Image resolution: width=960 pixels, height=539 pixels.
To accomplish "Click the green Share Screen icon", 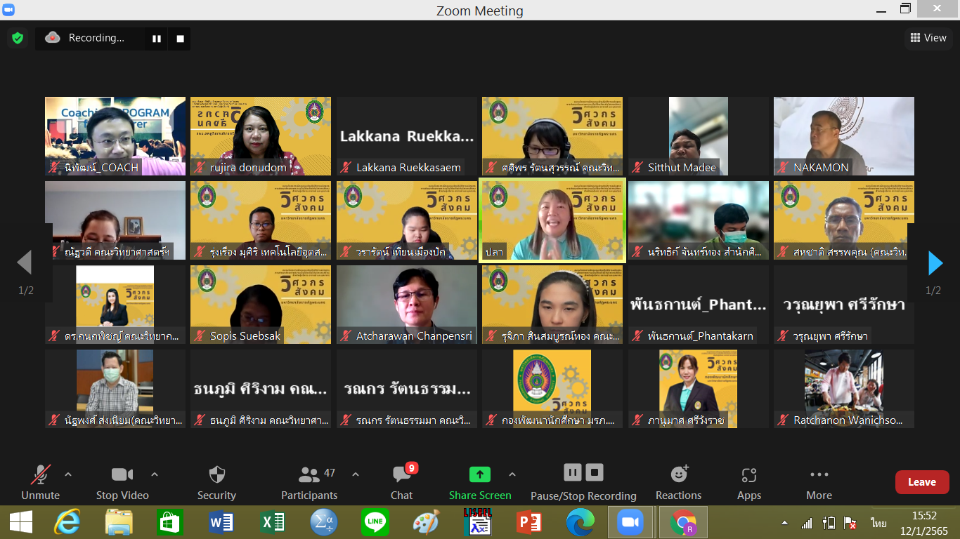I will click(x=479, y=474).
